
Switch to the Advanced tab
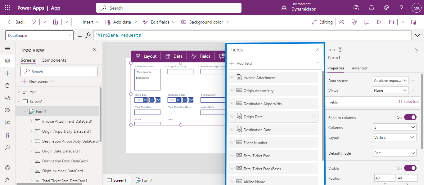359,68
